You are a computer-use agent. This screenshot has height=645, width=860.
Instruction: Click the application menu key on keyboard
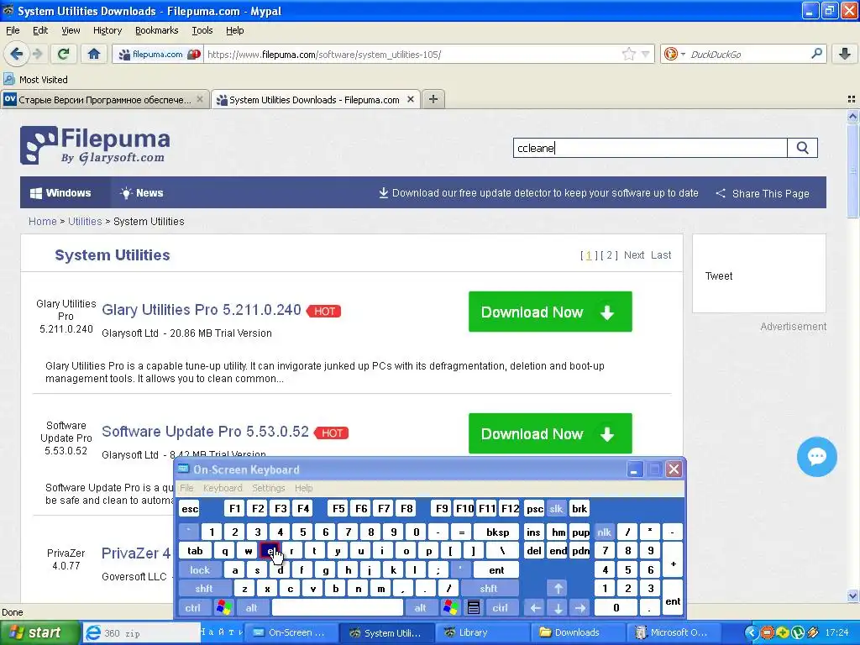point(474,607)
